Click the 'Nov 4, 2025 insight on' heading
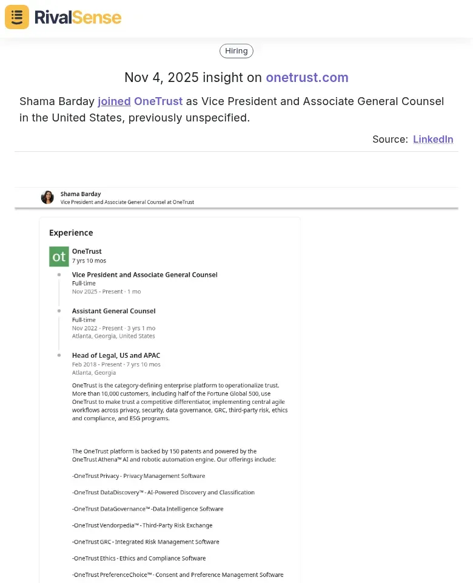 tap(193, 78)
